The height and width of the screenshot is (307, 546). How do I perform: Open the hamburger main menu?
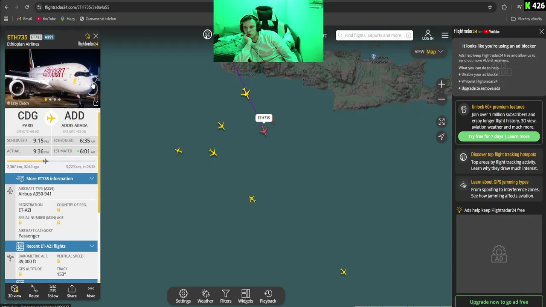[445, 35]
